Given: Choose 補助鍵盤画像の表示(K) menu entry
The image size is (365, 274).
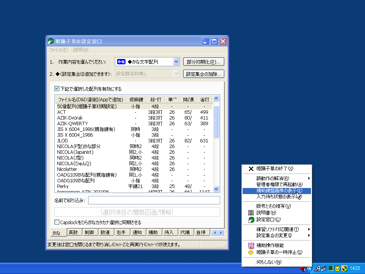Looking at the screenshot, I should 277,191.
